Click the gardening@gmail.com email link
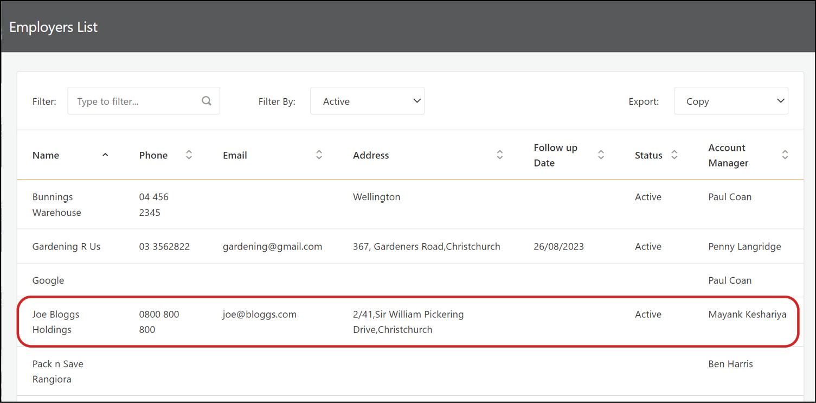The height and width of the screenshot is (403, 816). point(272,246)
